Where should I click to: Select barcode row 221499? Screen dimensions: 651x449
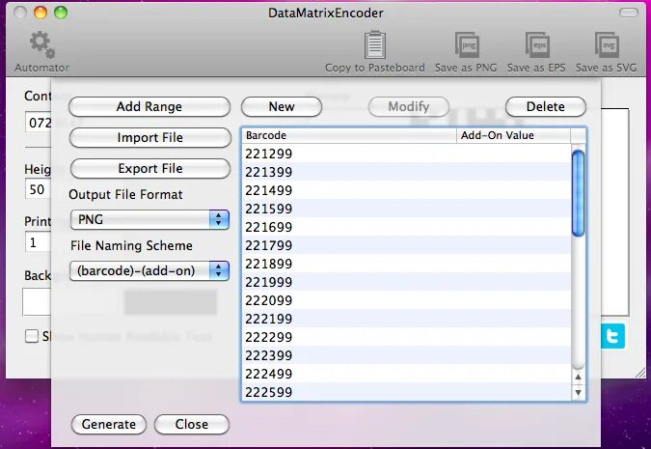406,190
